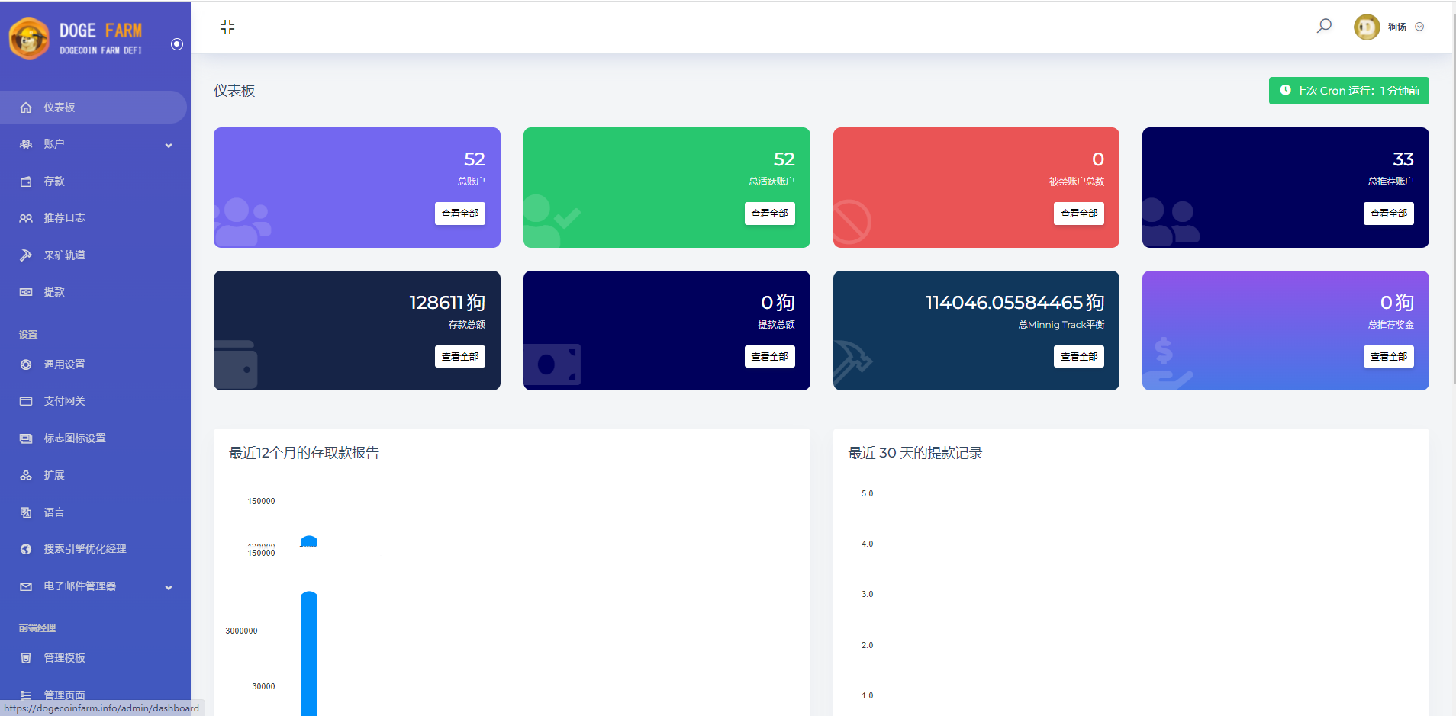Toggle the sidebar pin radio button
This screenshot has height=716, width=1456.
point(177,44)
